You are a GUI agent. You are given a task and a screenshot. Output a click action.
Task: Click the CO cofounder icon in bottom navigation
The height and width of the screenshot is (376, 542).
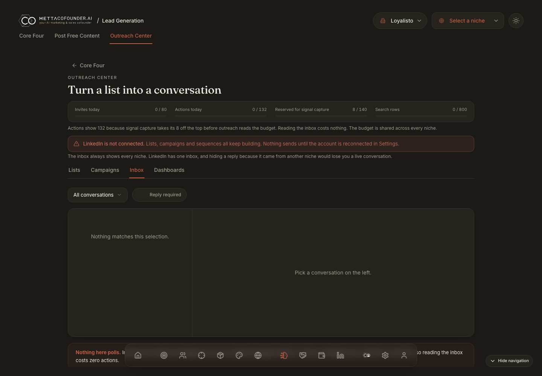pos(367,355)
